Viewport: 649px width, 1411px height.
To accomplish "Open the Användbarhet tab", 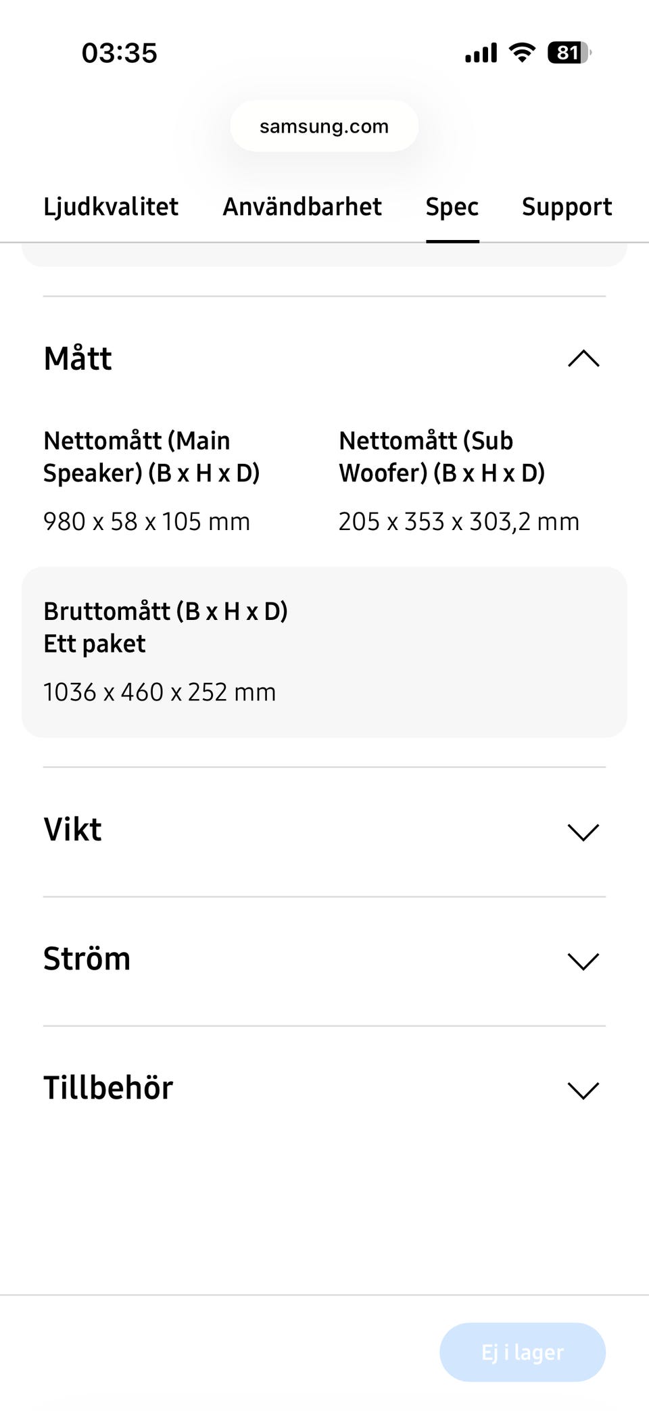I will (302, 207).
